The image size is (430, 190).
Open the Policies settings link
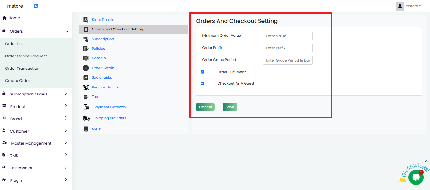pyautogui.click(x=98, y=49)
